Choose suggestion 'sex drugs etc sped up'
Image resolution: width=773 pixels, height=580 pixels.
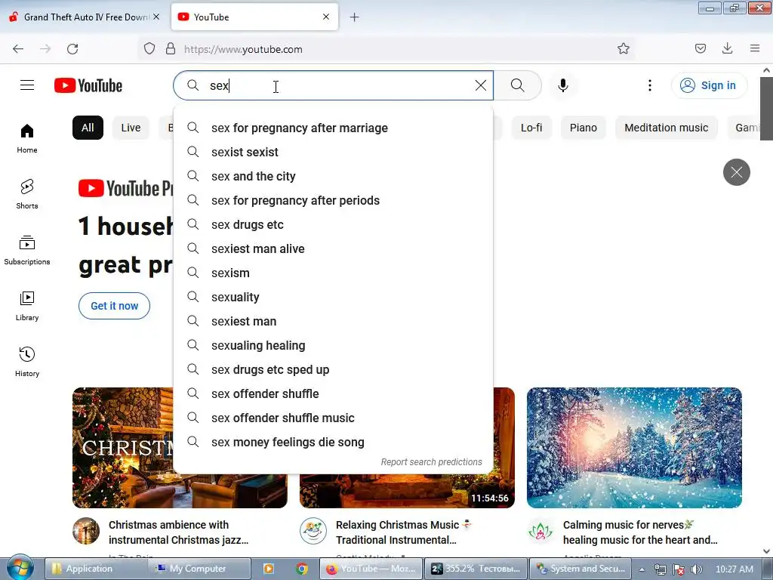(333, 369)
